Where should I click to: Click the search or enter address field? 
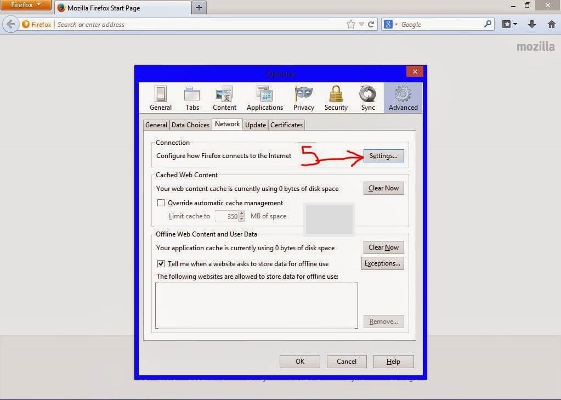[x=197, y=24]
